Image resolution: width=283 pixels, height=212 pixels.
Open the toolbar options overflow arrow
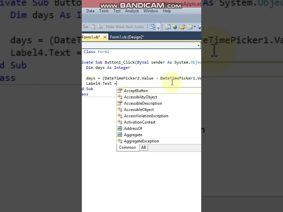point(158,27)
